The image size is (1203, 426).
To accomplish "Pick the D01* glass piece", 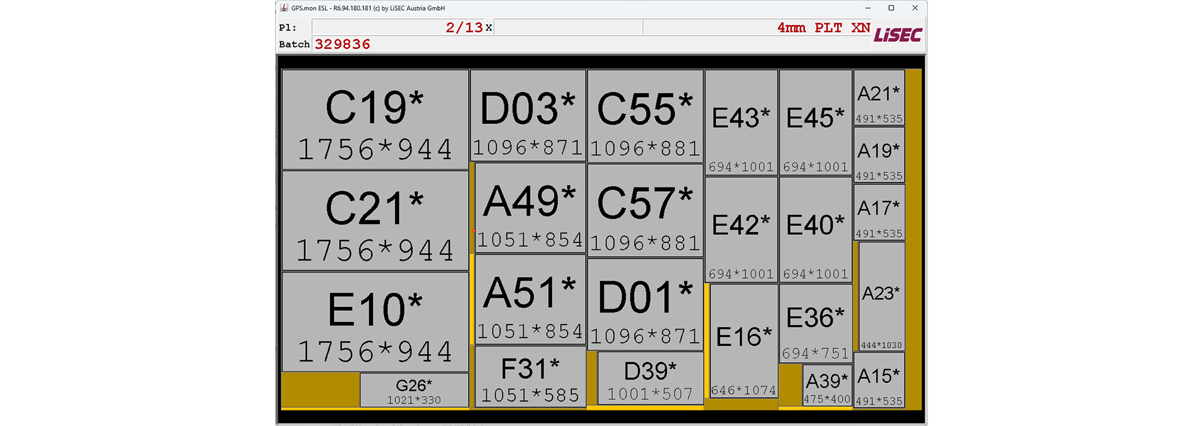I will [645, 304].
